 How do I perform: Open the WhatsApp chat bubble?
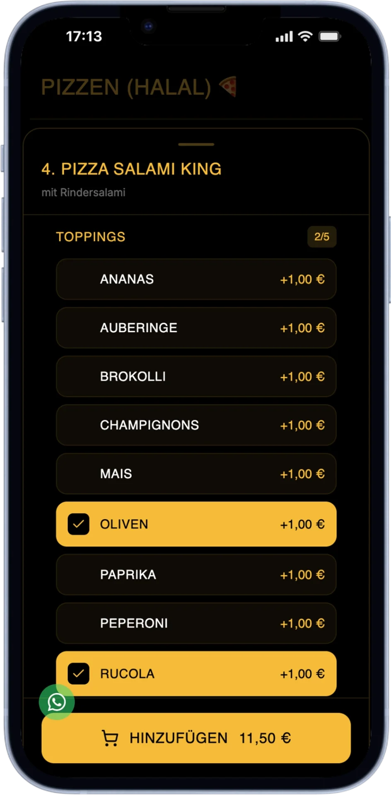click(57, 702)
